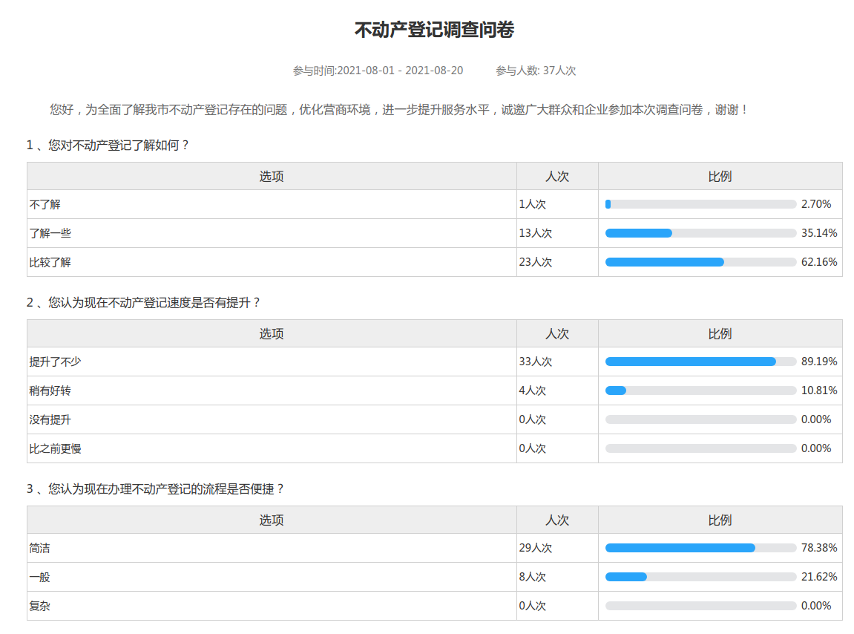Click the progress bar for 提升了不少
854x634 pixels.
700,362
